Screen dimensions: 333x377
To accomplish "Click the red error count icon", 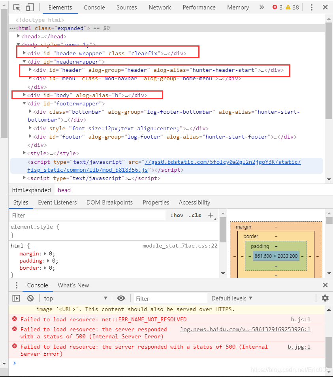I will point(275,7).
